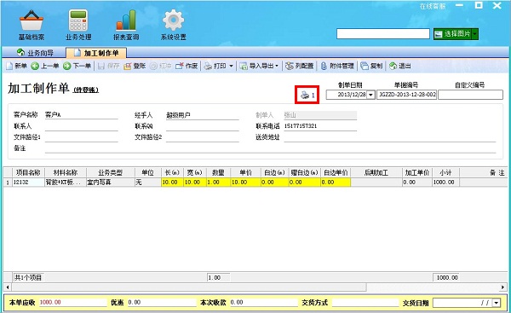Click the 优惠 discount field
Viewport: 511px width, 313px height.
click(x=162, y=303)
